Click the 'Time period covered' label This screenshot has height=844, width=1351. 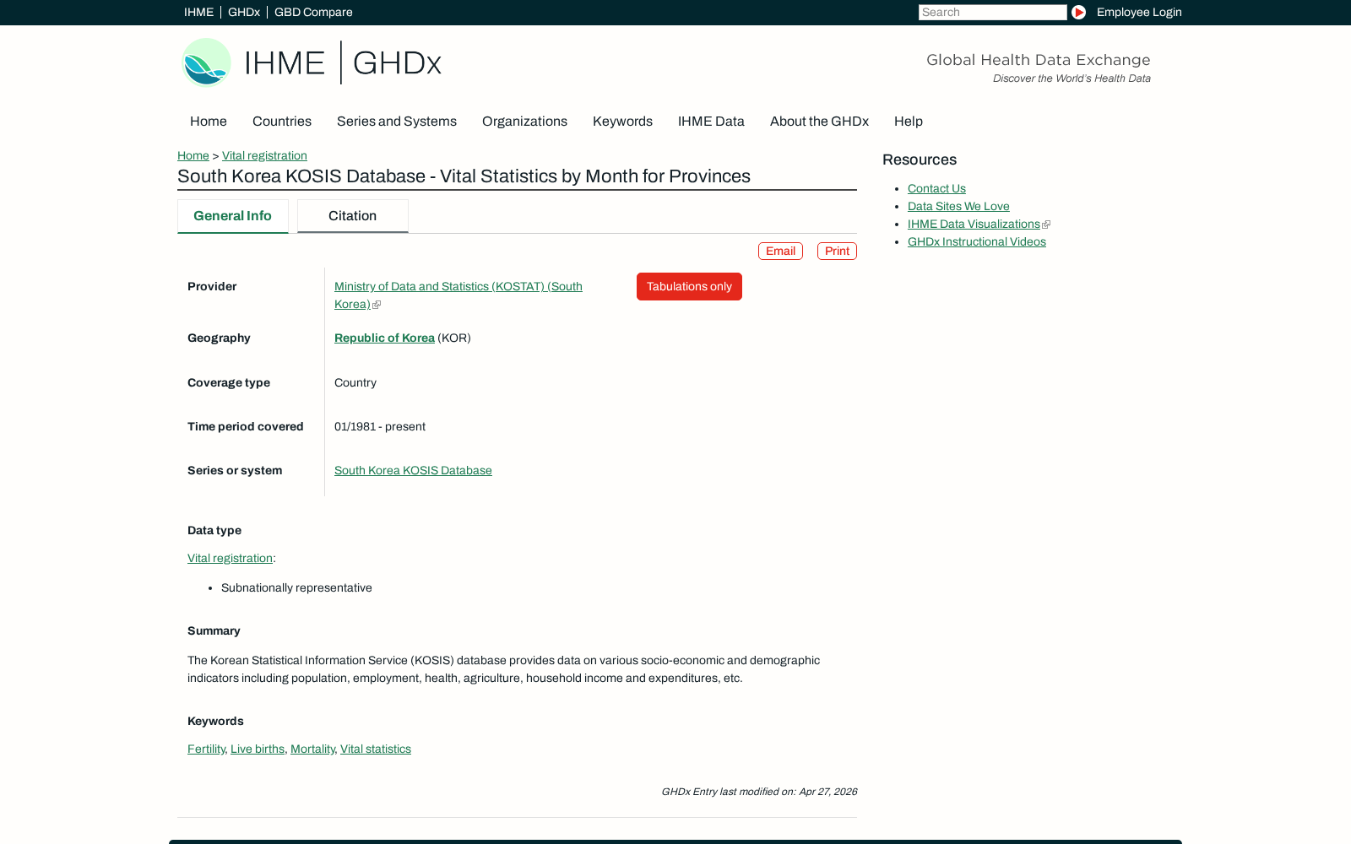(245, 427)
